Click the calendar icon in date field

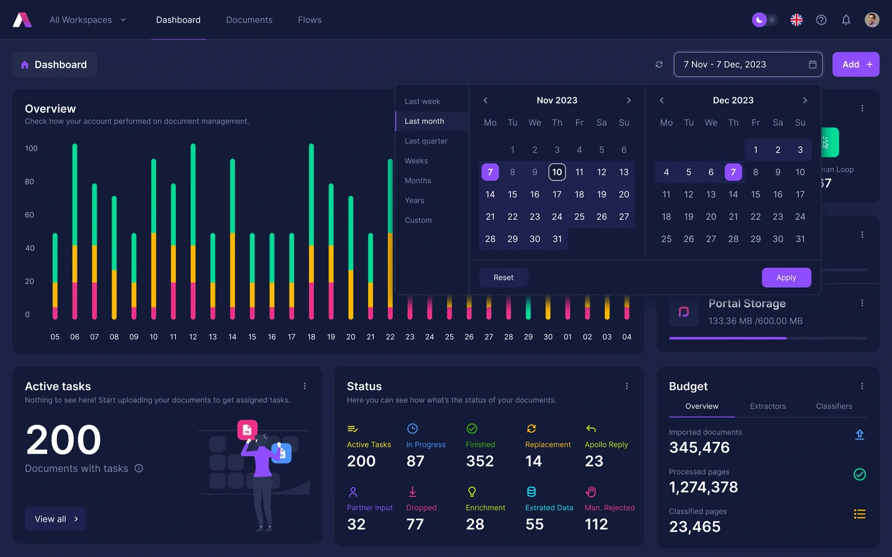(x=813, y=64)
